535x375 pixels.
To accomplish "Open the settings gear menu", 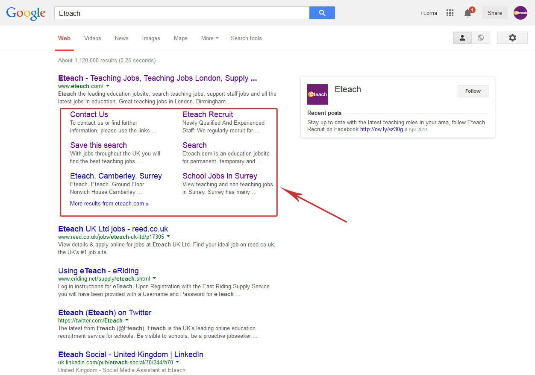I will [512, 38].
